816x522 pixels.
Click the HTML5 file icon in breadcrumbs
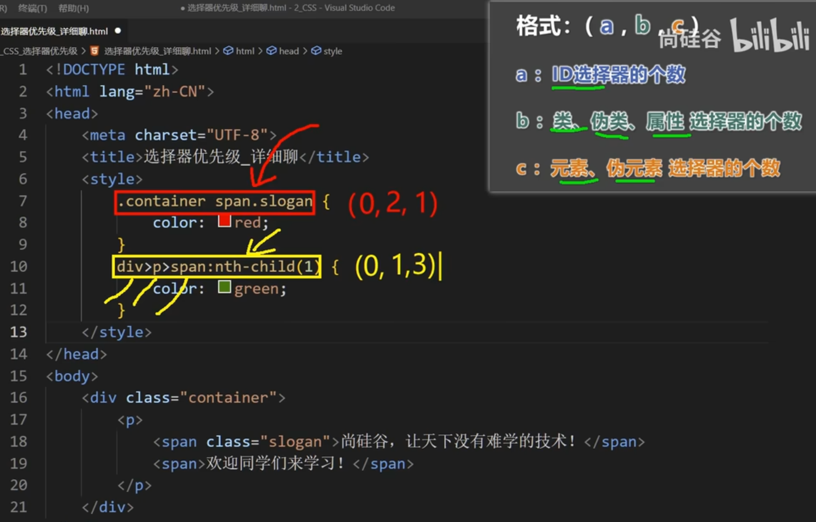point(94,51)
